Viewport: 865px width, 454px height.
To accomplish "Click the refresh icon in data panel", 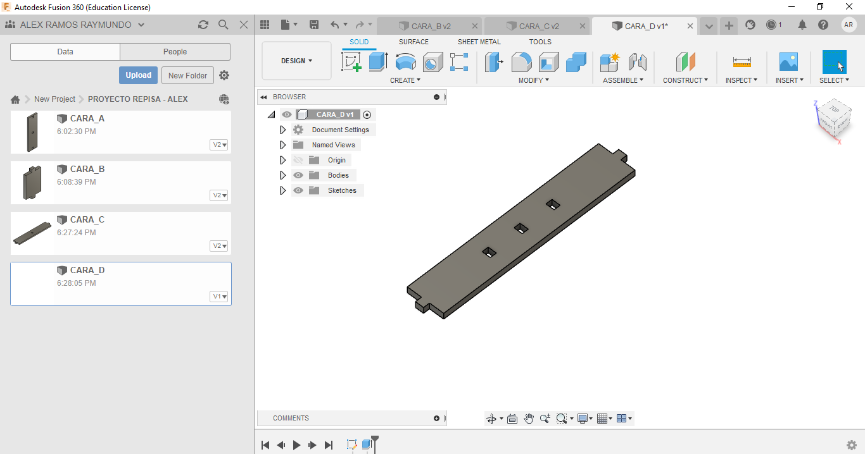I will [x=203, y=25].
